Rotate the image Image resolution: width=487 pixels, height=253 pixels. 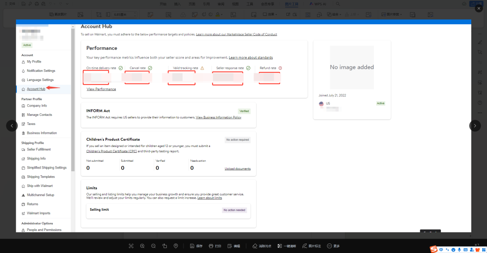click(165, 246)
